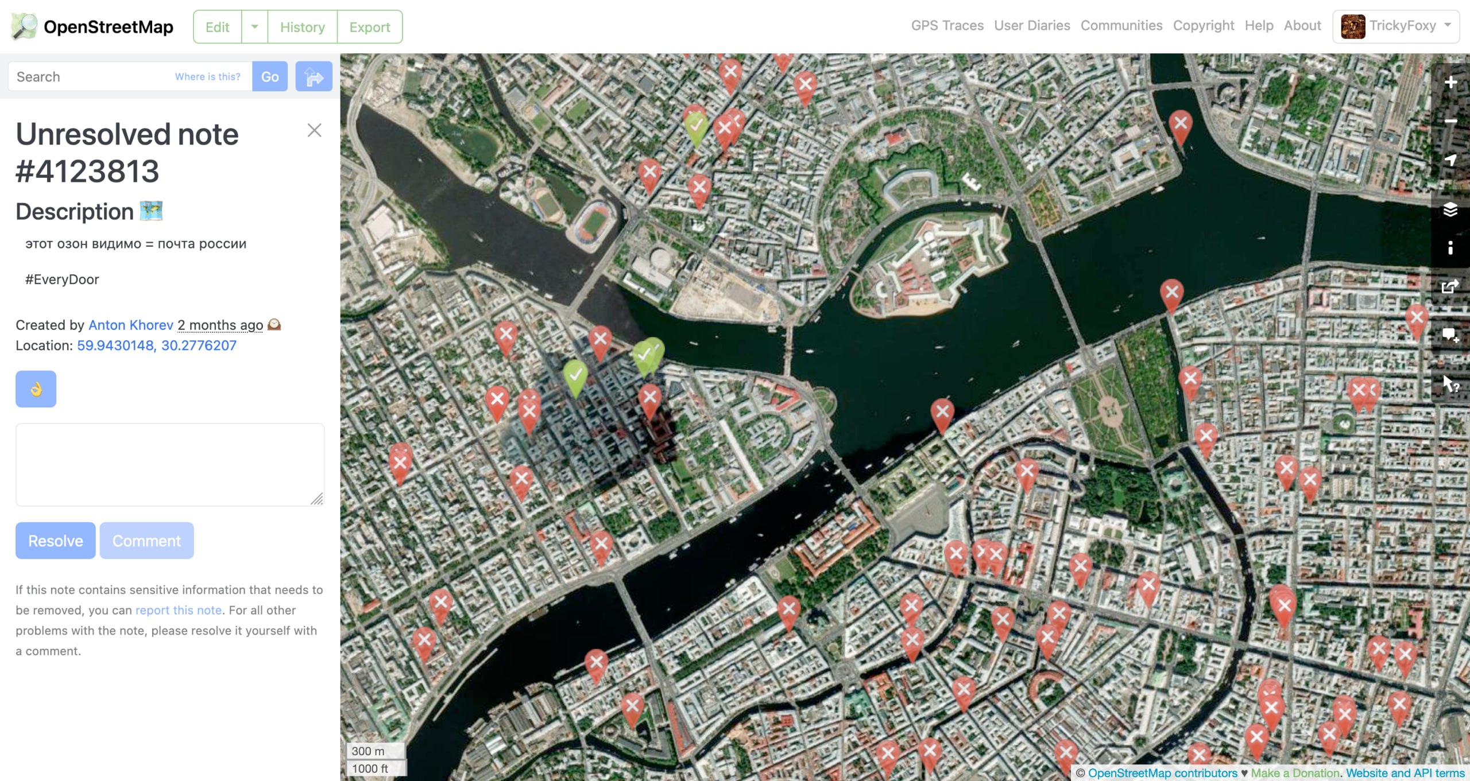This screenshot has width=1470, height=781.
Task: Open the map Layers panel
Action: coord(1450,210)
